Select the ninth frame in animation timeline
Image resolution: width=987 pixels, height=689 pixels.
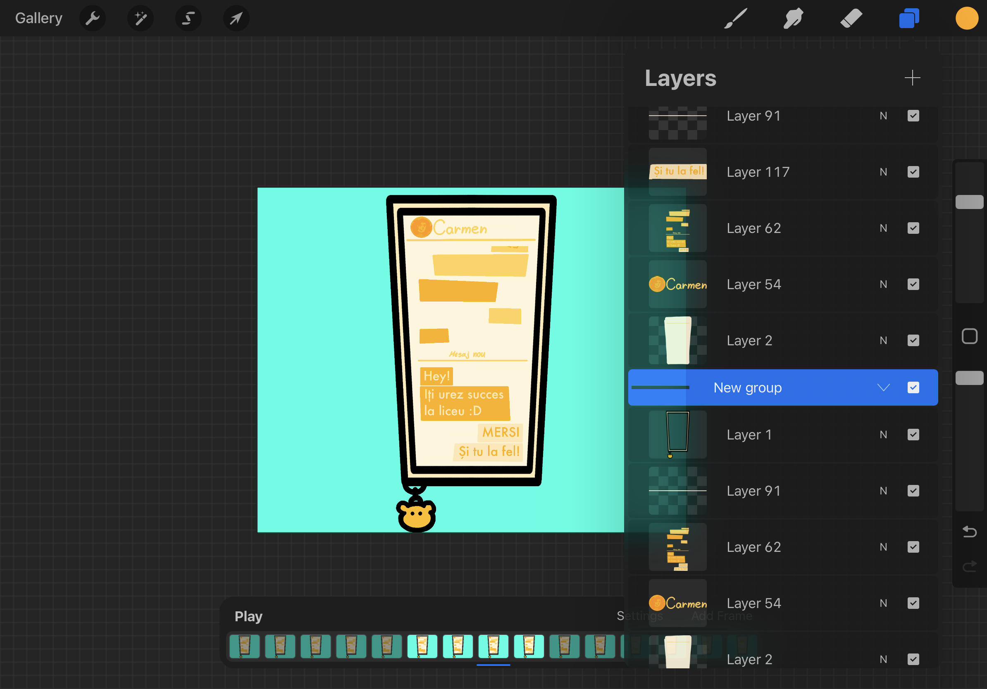tap(529, 646)
